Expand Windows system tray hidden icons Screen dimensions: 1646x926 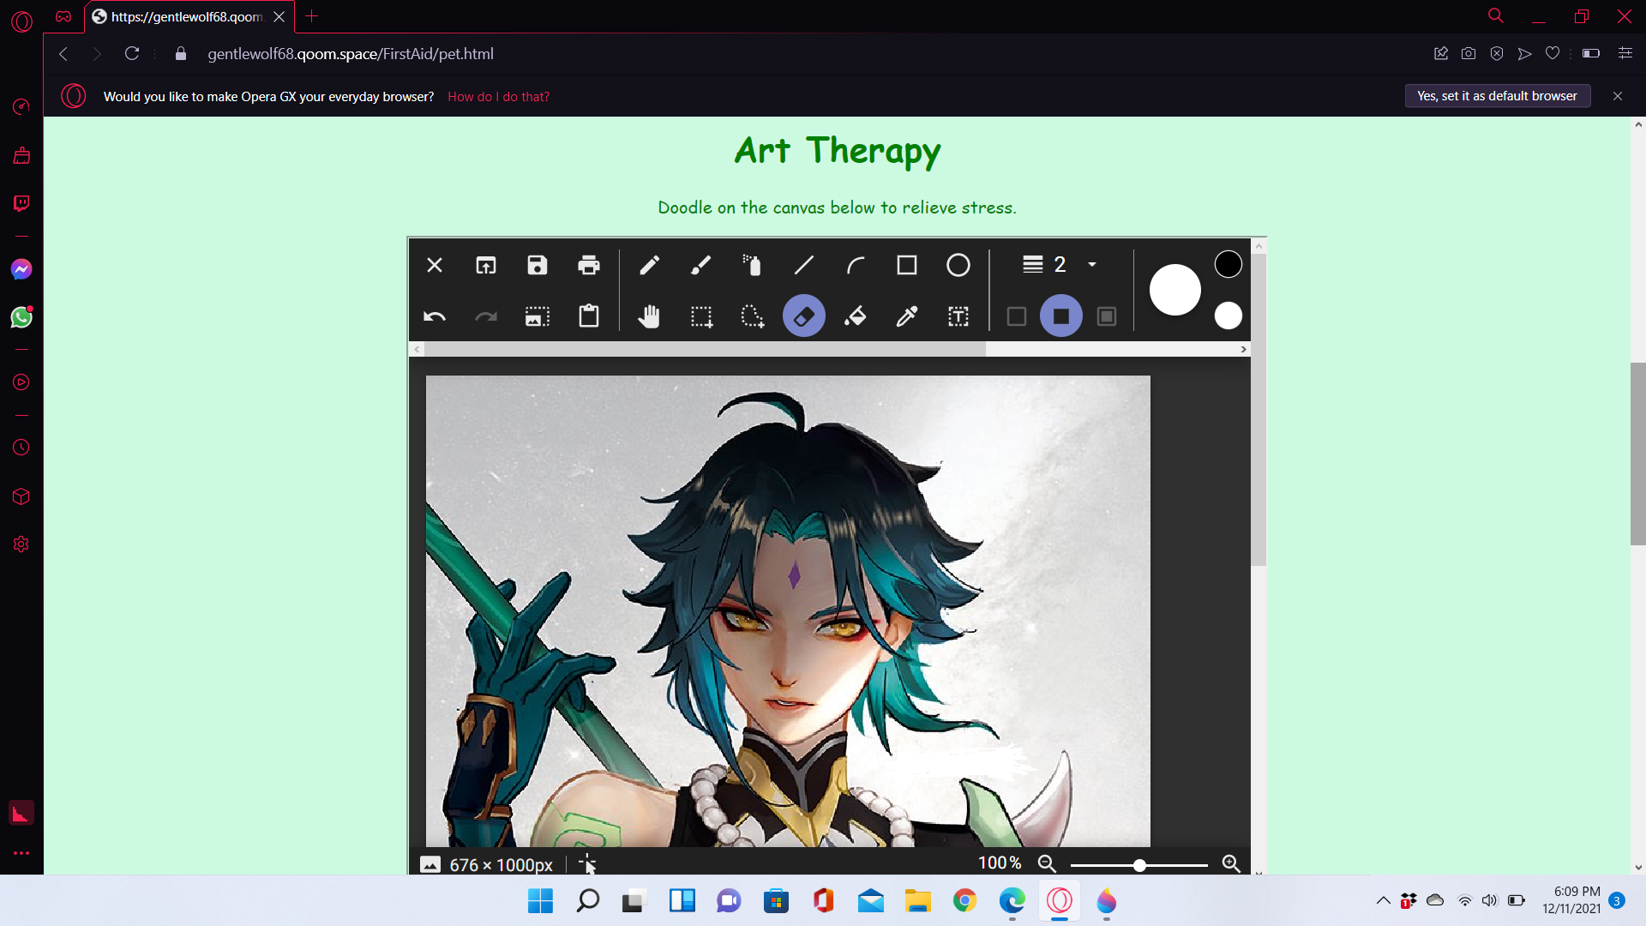[1383, 900]
